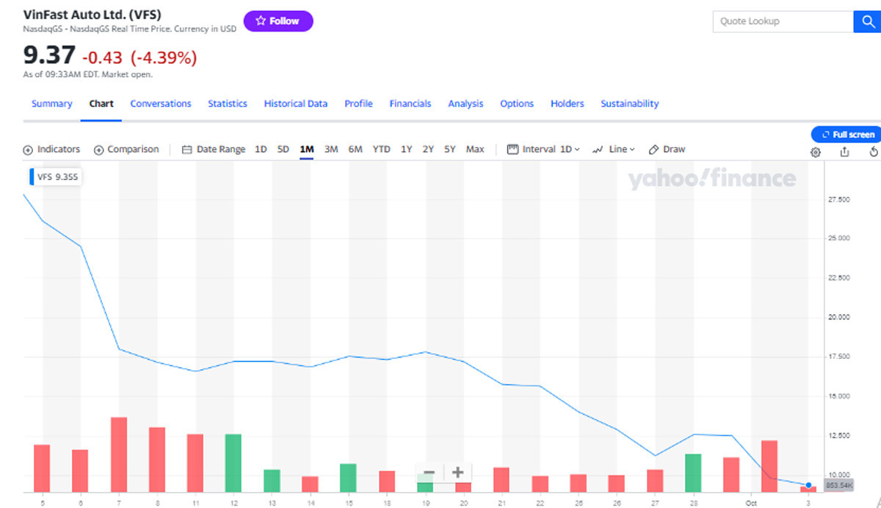The height and width of the screenshot is (508, 881).
Task: Set the range to YTD
Action: coord(381,149)
